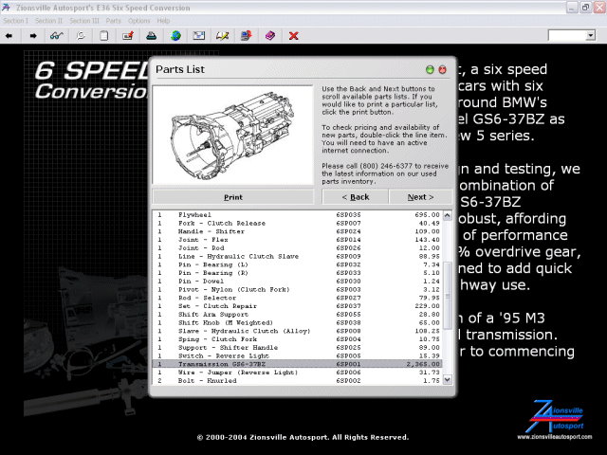The width and height of the screenshot is (607, 455).
Task: Click the printer icon in the toolbar
Action: point(152,36)
